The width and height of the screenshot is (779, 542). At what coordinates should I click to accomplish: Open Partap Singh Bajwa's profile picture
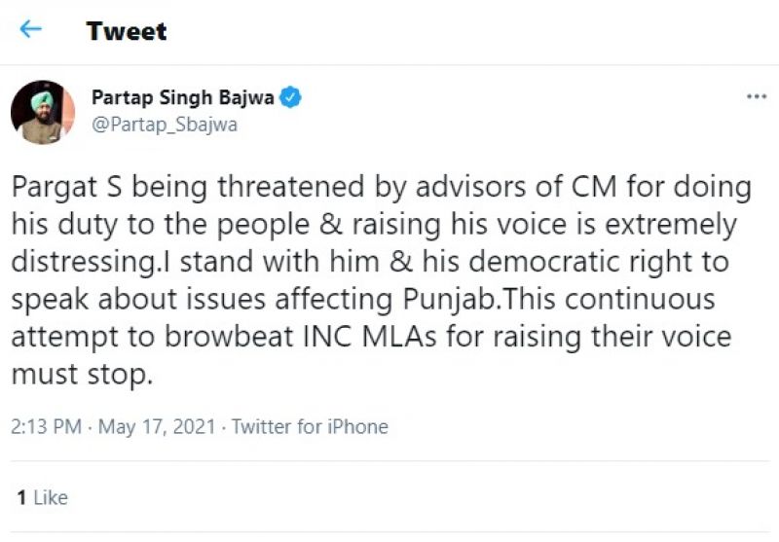43,112
